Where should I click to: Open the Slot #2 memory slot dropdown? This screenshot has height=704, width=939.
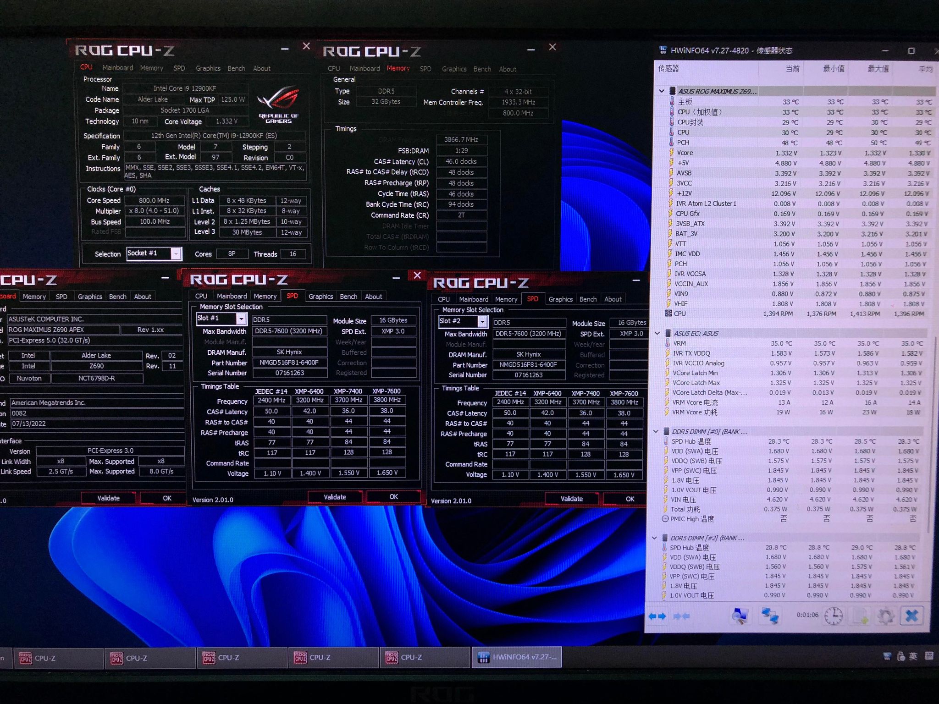click(482, 321)
